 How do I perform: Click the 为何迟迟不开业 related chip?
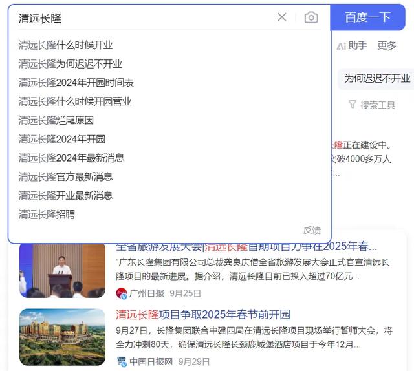[377, 79]
